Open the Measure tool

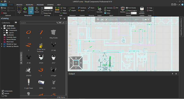[57, 10]
